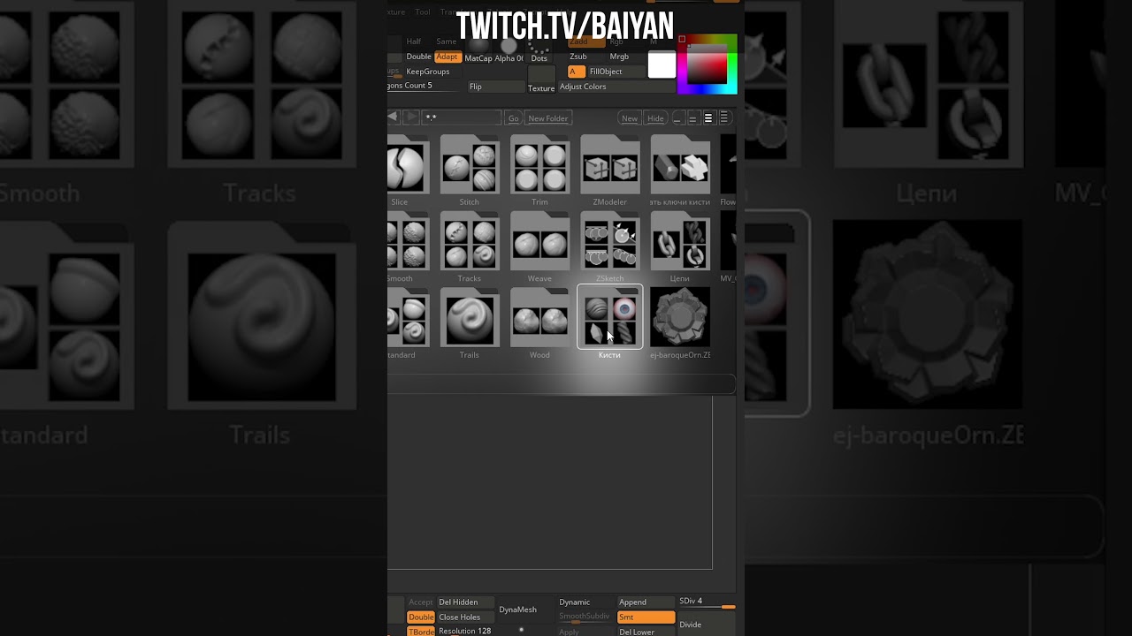Select the white main color swatch
This screenshot has width=1132, height=636.
tap(662, 65)
